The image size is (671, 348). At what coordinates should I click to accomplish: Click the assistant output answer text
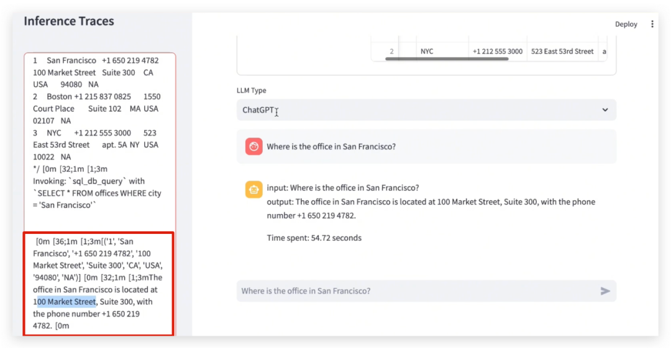(431, 208)
